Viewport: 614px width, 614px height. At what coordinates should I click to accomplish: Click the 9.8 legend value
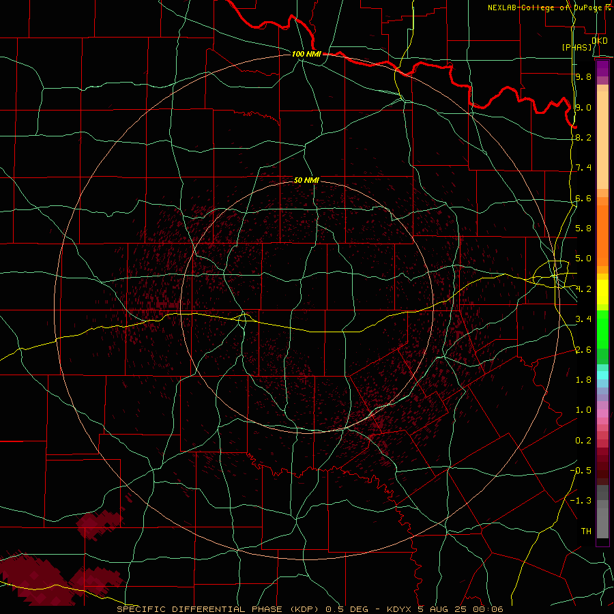click(583, 76)
